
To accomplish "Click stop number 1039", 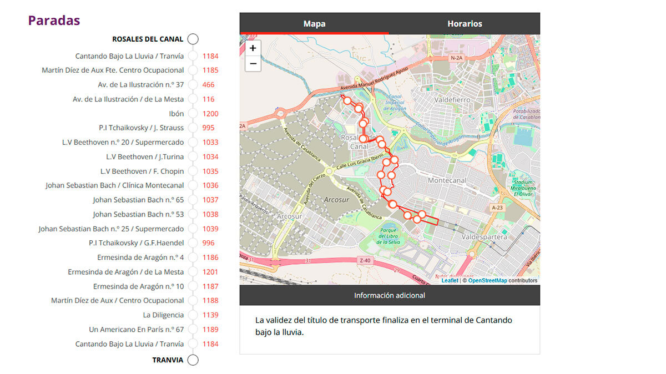I will pyautogui.click(x=210, y=229).
